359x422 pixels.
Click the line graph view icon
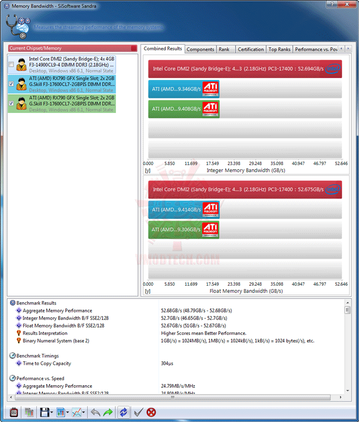pyautogui.click(x=77, y=412)
